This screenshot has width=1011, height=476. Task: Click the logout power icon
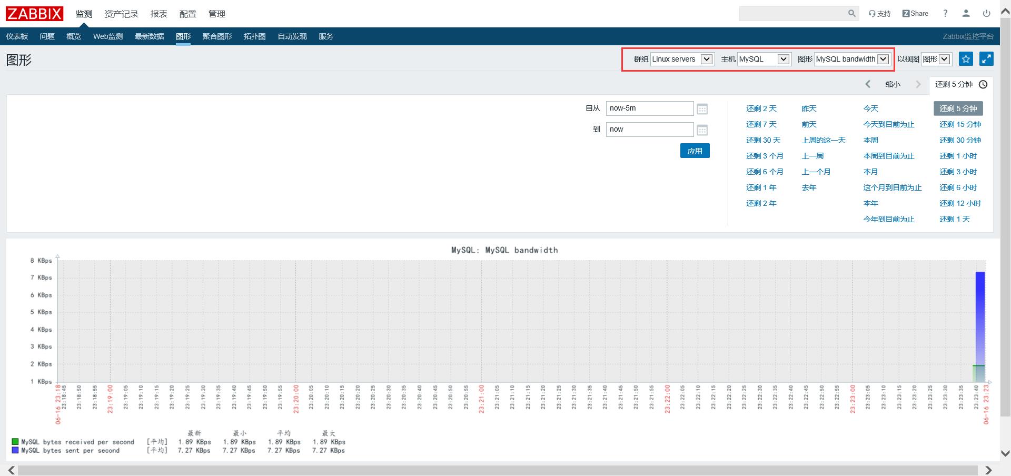click(x=986, y=14)
